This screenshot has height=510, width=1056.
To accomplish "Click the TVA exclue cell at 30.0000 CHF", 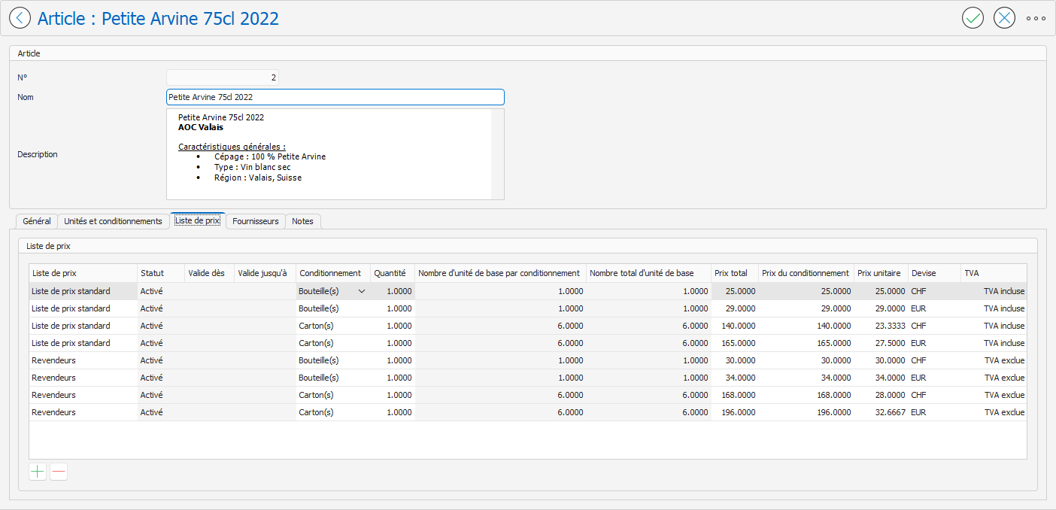I will pyautogui.click(x=1003, y=360).
